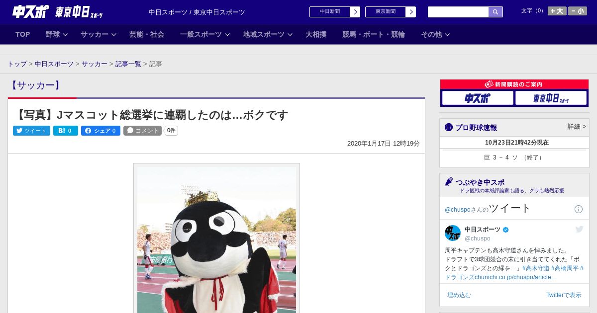Open the プロ野球速報 詳細 > link
Screen dimensions: 597x313
[577, 127]
